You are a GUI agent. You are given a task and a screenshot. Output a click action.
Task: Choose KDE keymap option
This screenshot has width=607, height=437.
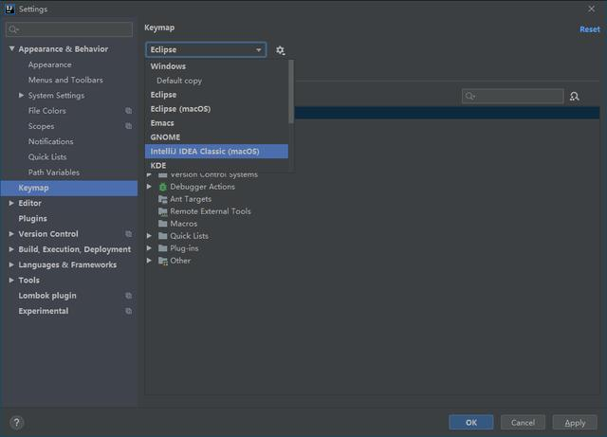click(x=216, y=165)
